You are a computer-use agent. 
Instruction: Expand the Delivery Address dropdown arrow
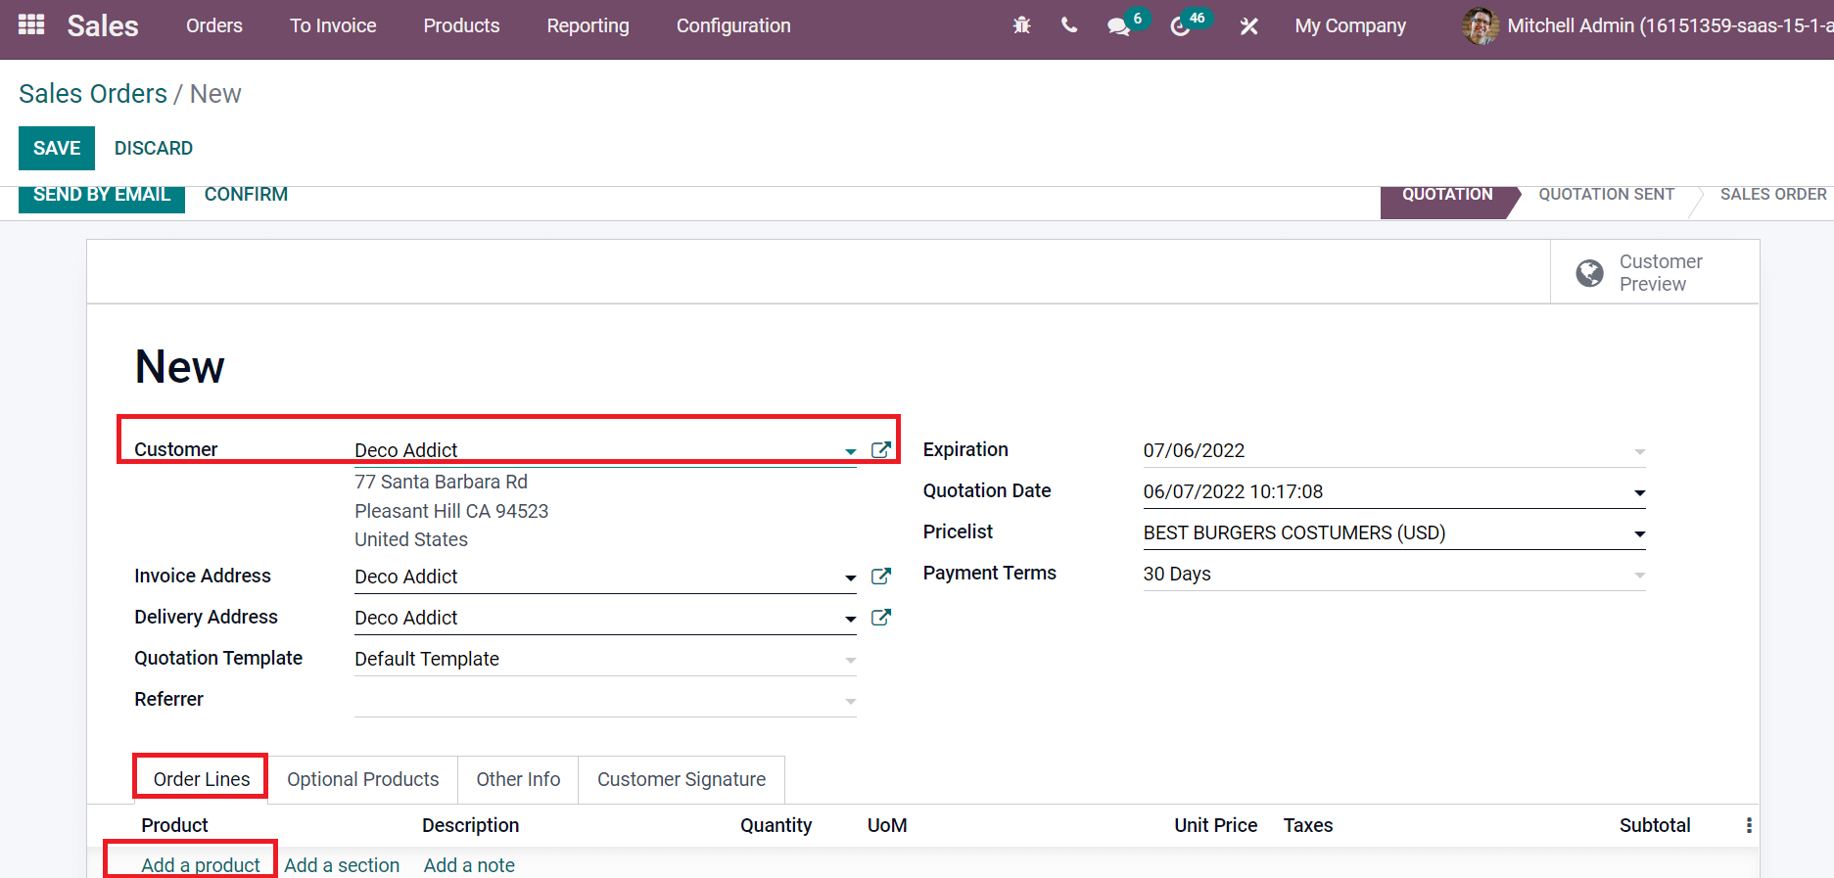[x=850, y=619]
